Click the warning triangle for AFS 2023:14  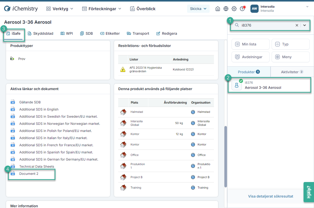point(123,69)
